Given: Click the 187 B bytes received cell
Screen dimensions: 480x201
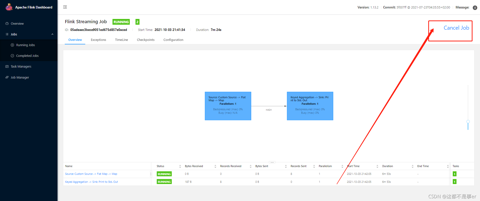Looking at the screenshot, I should [188, 182].
